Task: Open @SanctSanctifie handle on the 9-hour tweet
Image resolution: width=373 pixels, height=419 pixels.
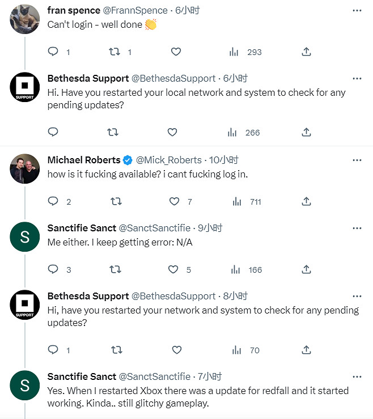Action: point(154,228)
